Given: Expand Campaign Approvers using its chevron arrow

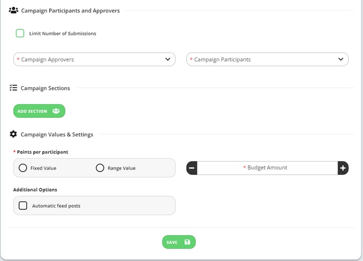Looking at the screenshot, I should pos(168,59).
